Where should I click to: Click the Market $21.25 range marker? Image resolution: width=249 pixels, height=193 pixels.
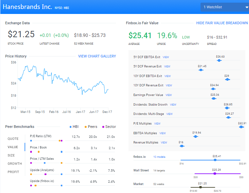201,187
